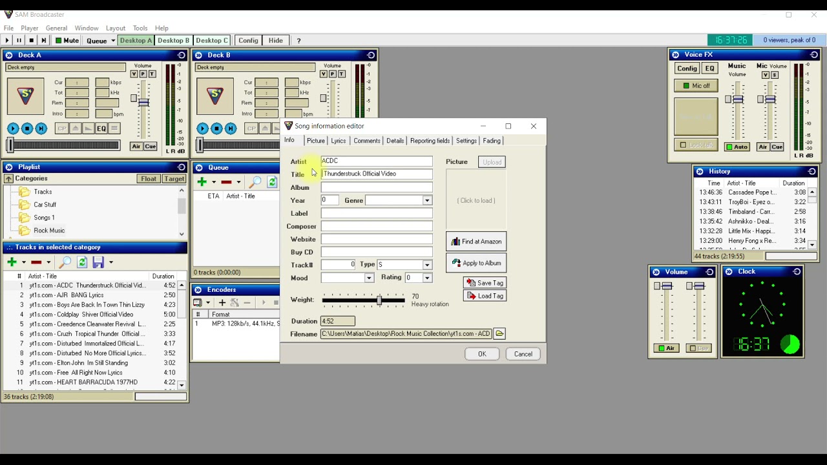The image size is (827, 465).
Task: Open the Tools menu
Action: [140, 28]
